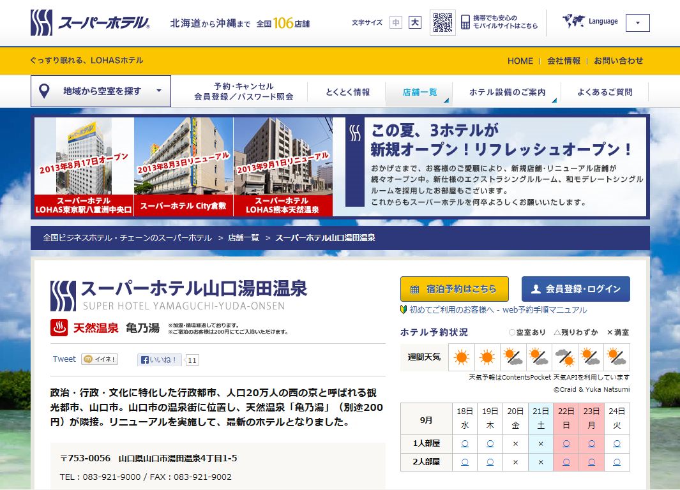The height and width of the screenshot is (490, 680).
Task: Click the 亀乃湯 label
Action: tap(142, 328)
